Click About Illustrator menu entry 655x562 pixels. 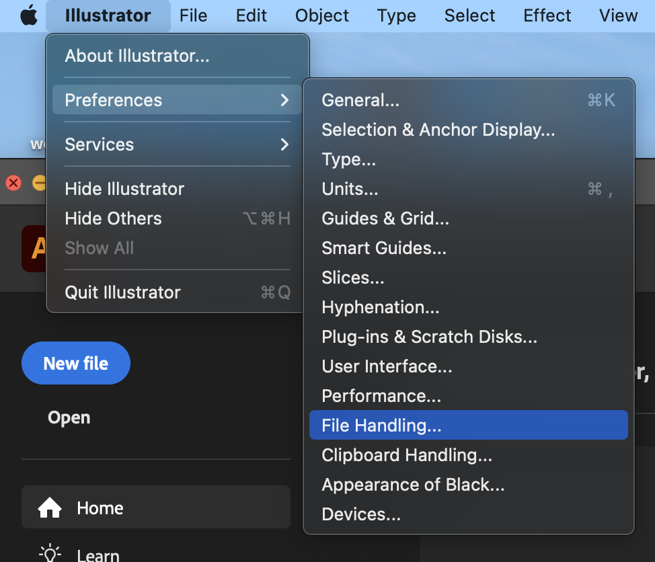click(x=137, y=56)
